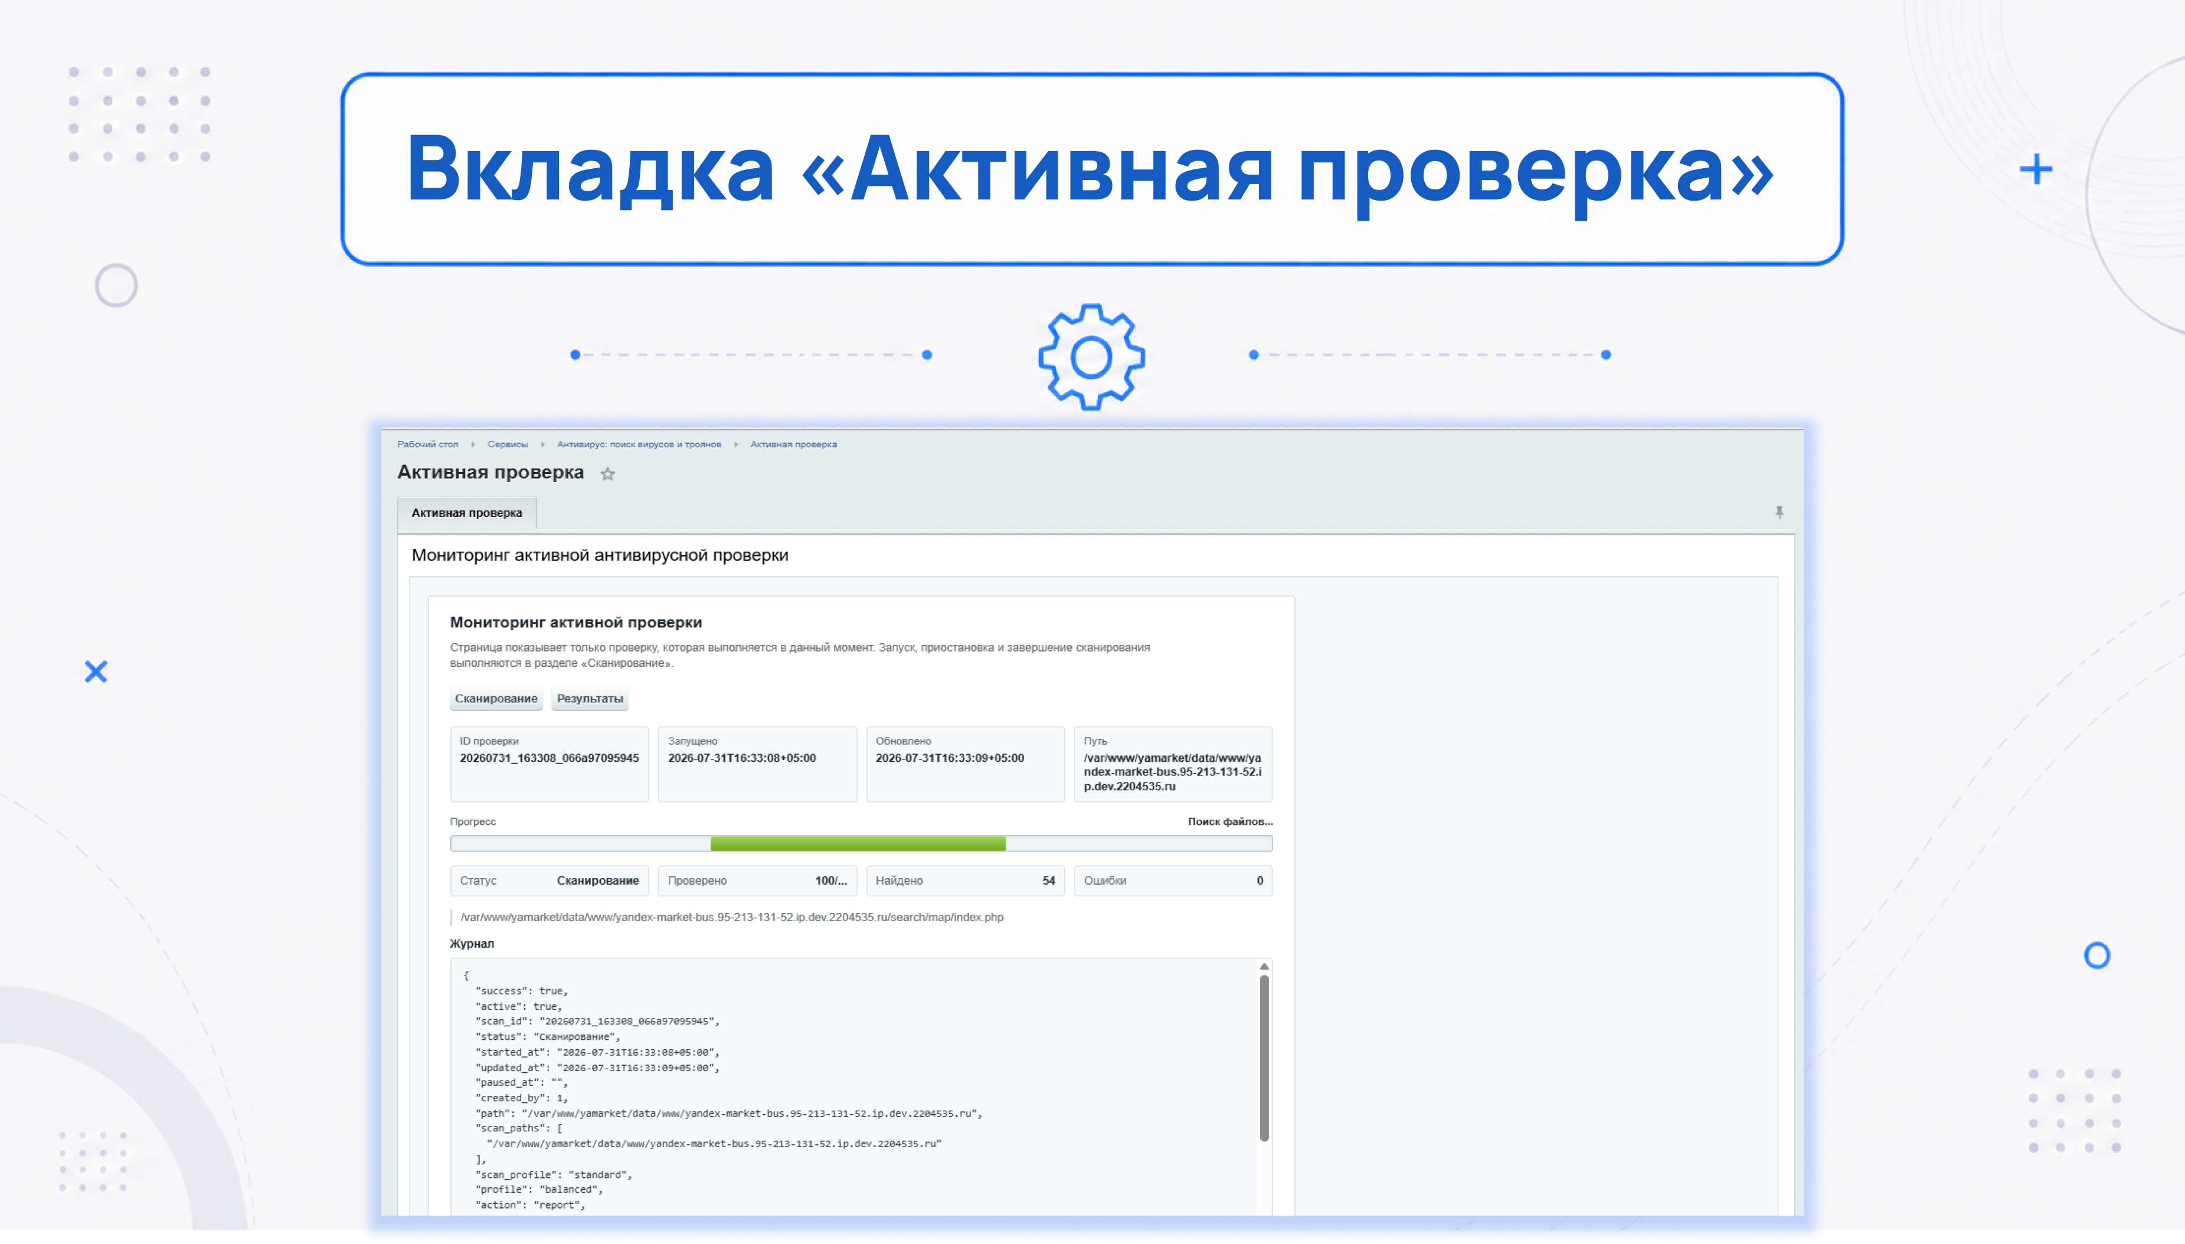Screen dimensions: 2185x1244
Task: Expand the arrow after Антивирус breadcrumb
Action: (x=736, y=444)
